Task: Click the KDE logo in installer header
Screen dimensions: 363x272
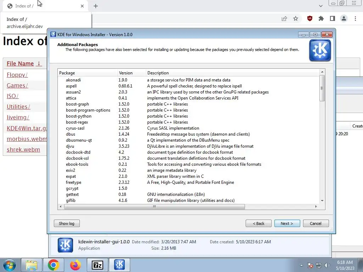Action: coord(320,50)
